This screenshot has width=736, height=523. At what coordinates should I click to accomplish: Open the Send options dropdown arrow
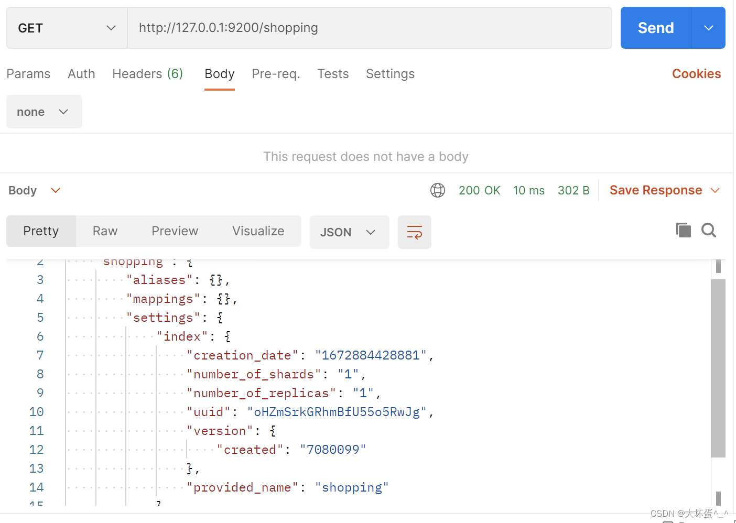pyautogui.click(x=709, y=28)
